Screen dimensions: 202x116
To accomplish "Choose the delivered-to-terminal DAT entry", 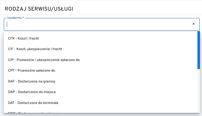I will (33, 103).
